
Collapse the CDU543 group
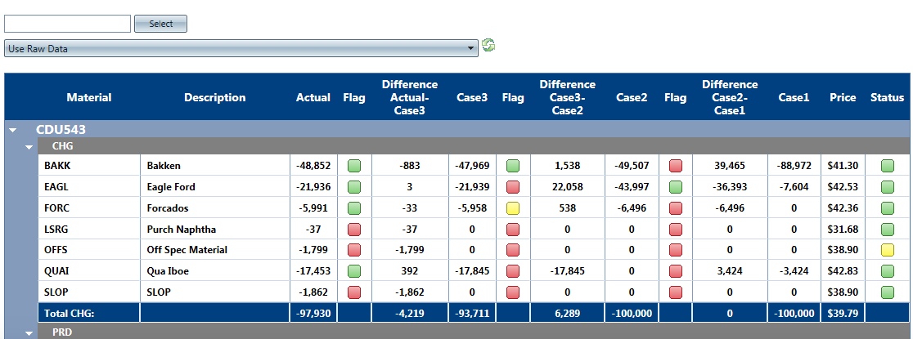pyautogui.click(x=13, y=130)
